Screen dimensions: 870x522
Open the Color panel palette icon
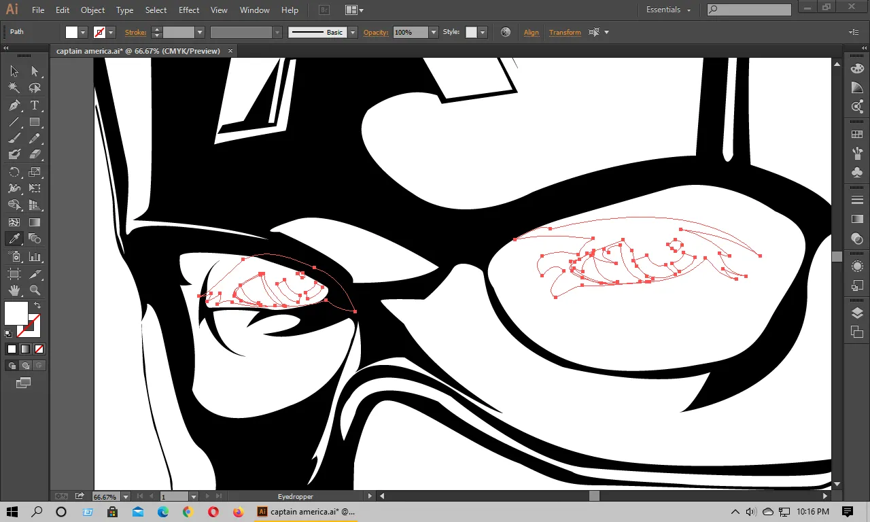pyautogui.click(x=857, y=68)
